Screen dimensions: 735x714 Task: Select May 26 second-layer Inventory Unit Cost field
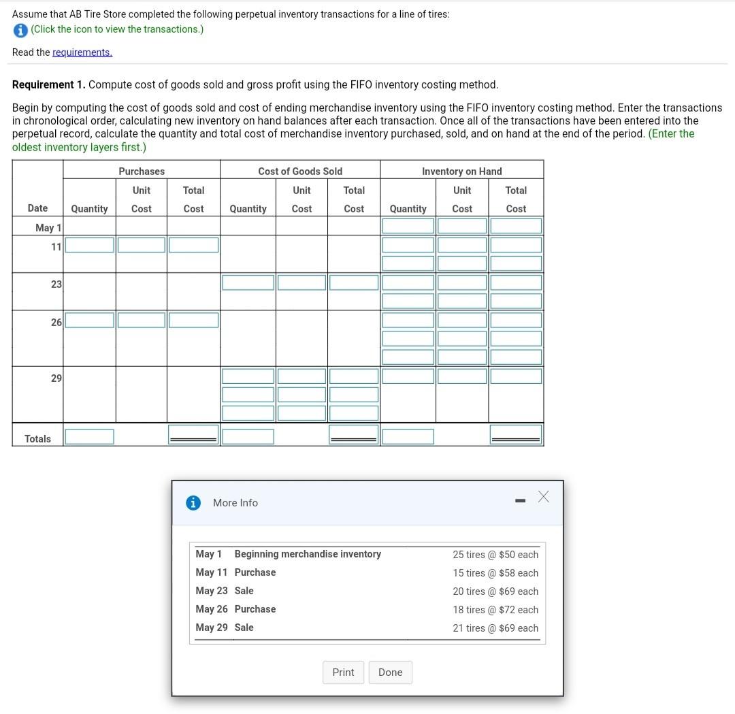[461, 338]
